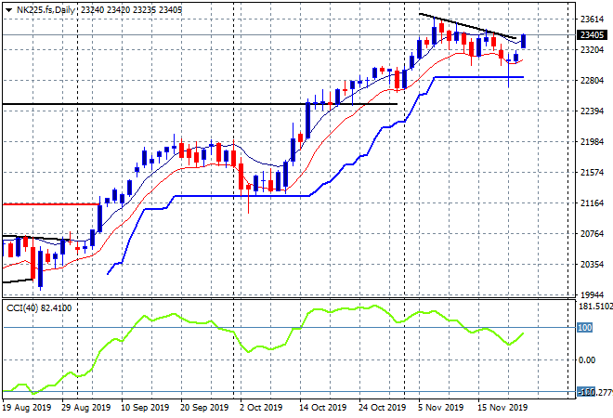Select the blue horizontal support segment near 22840

479,77
